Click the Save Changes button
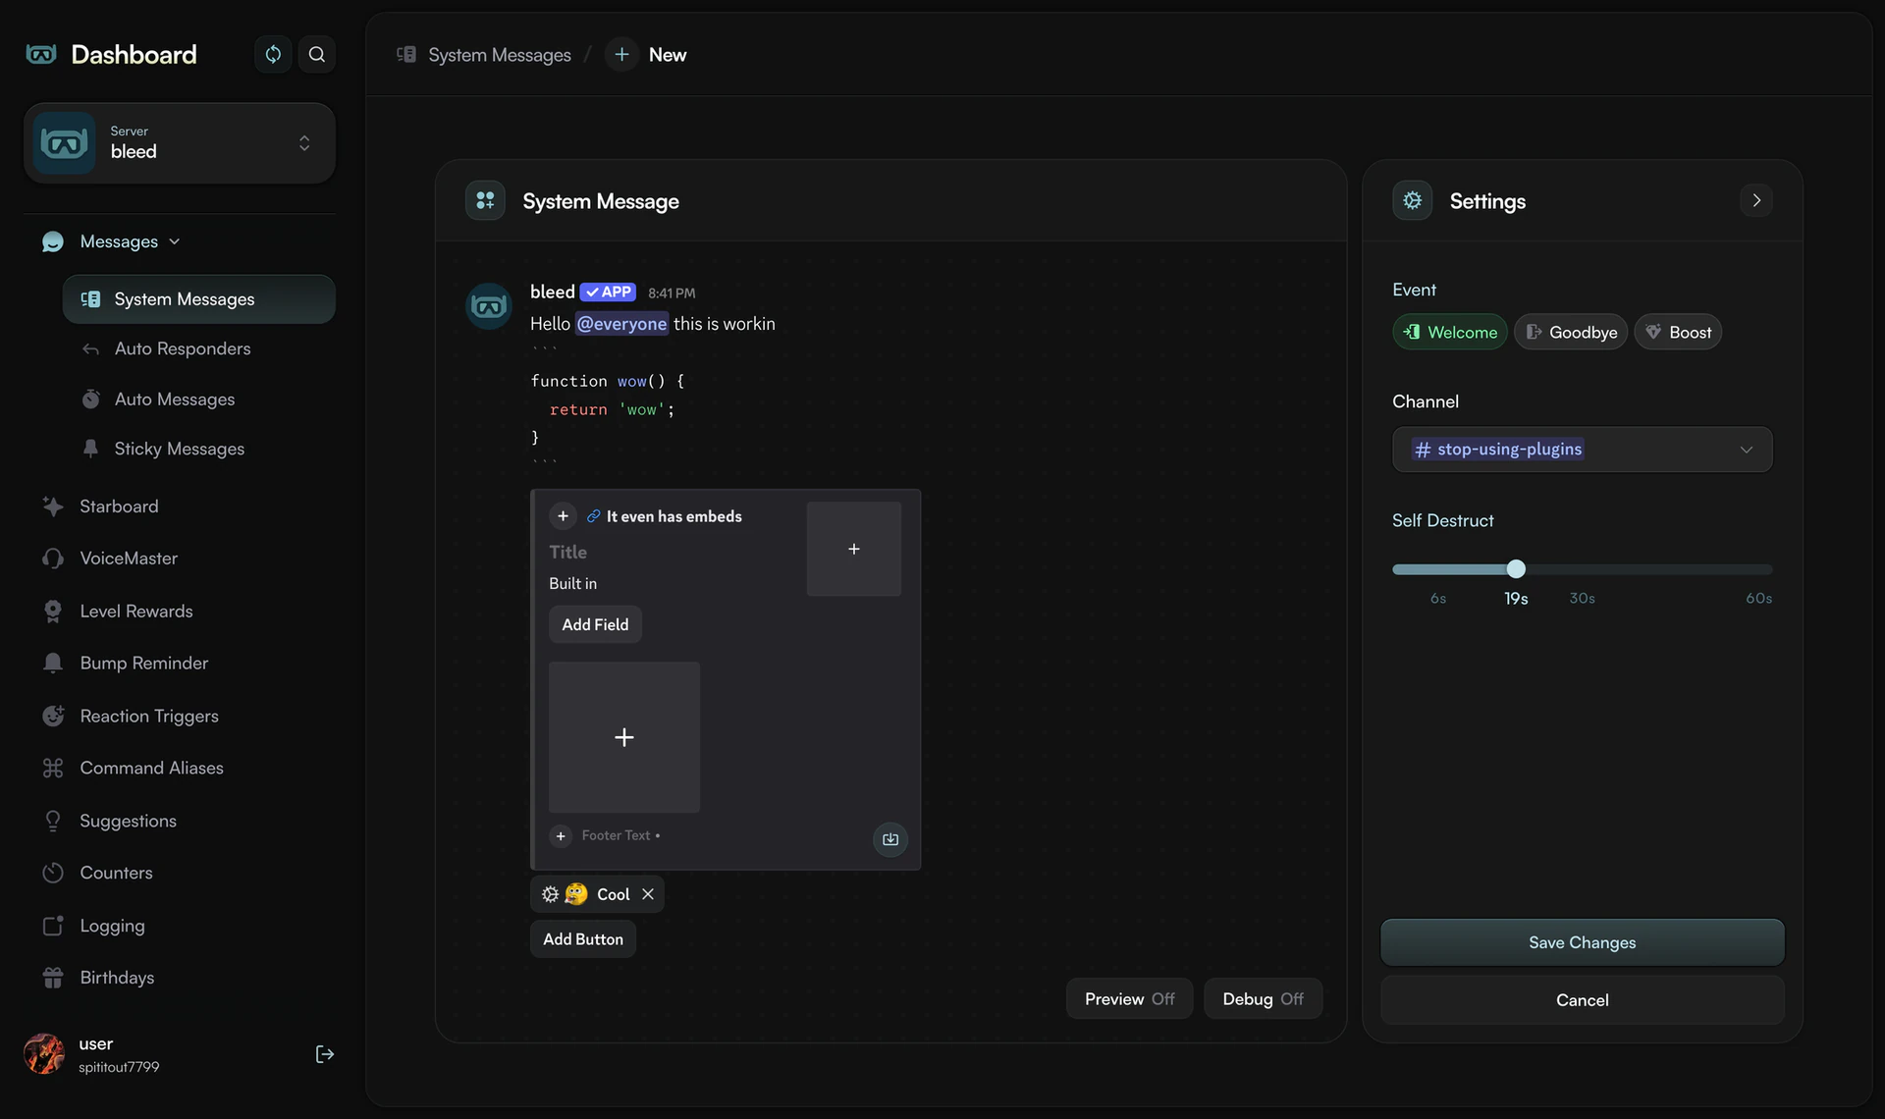The height and width of the screenshot is (1119, 1885). (x=1582, y=942)
